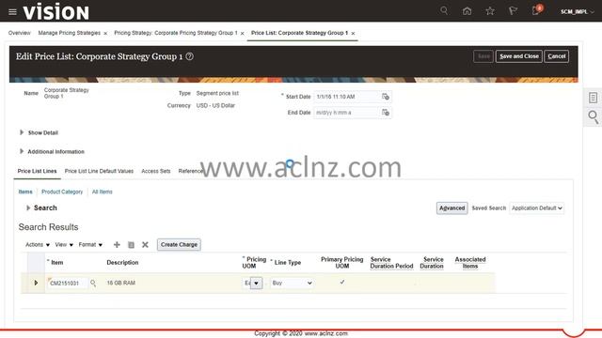Open the Actions menu
The image size is (602, 338).
point(38,244)
